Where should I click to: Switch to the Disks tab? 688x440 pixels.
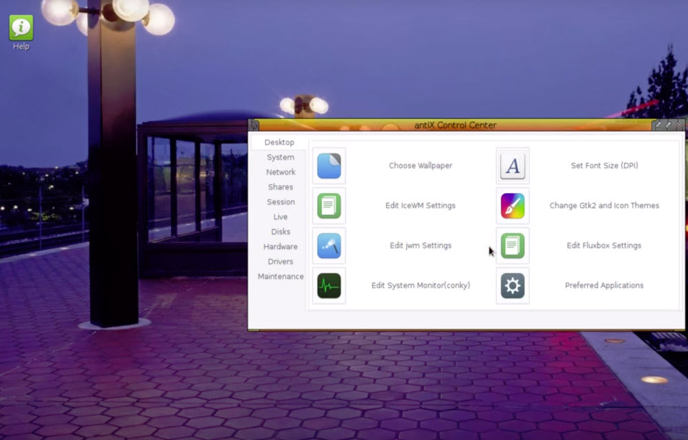coord(281,232)
